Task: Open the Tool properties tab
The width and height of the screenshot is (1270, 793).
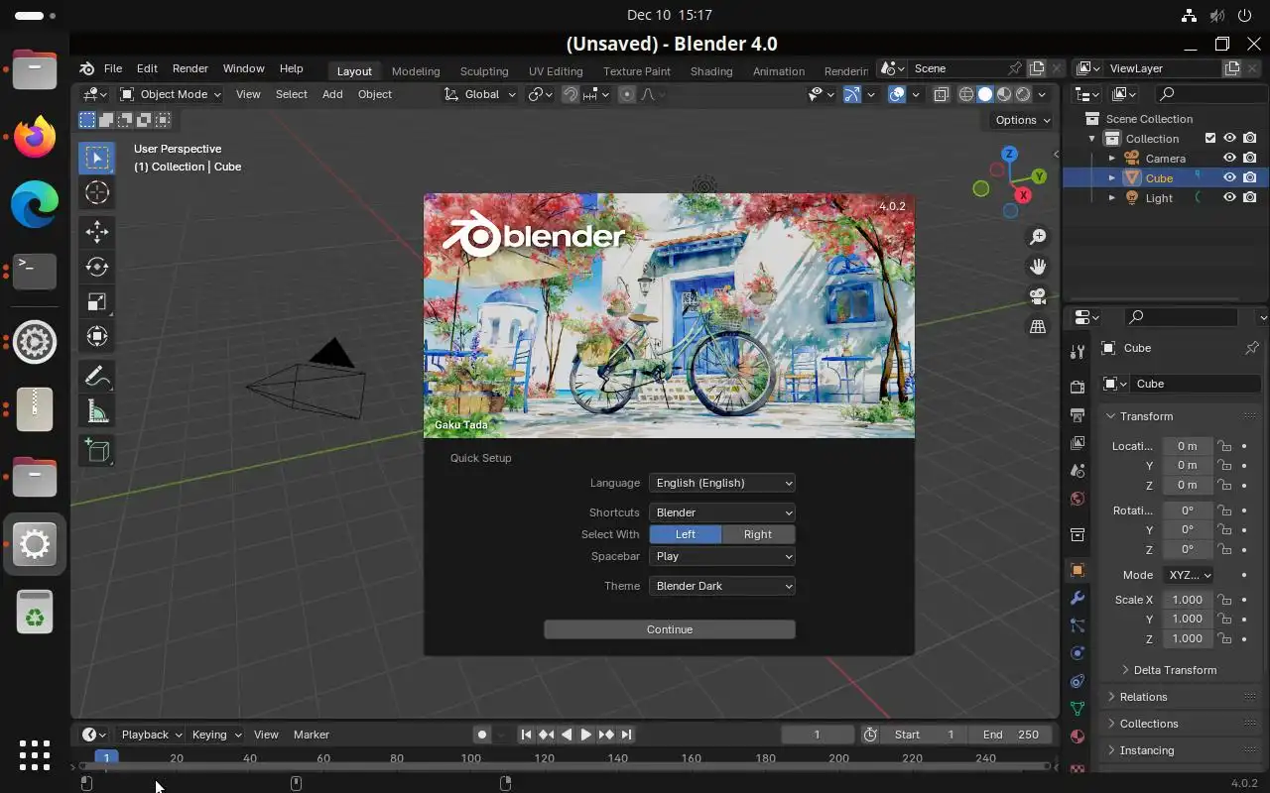Action: click(x=1078, y=351)
